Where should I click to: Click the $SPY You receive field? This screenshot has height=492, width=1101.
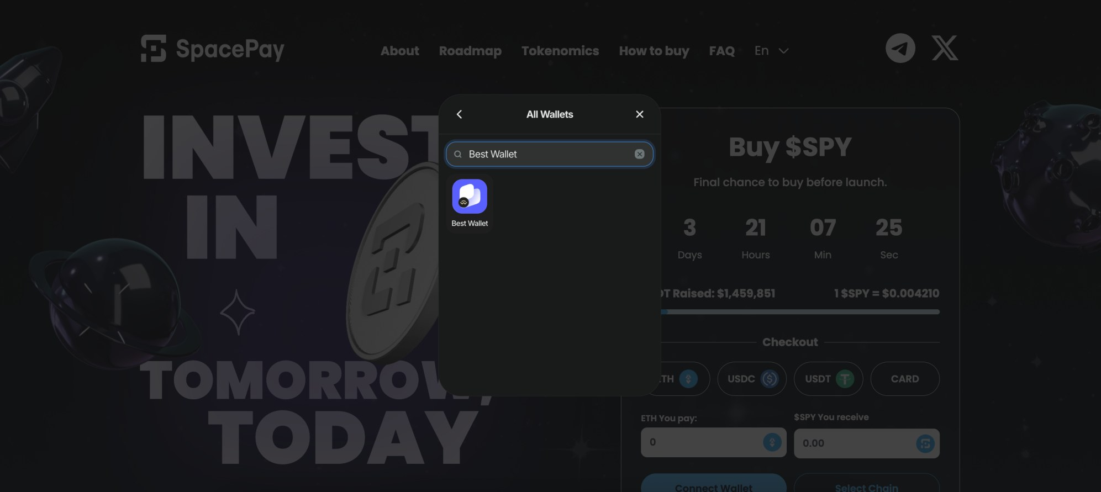[866, 443]
